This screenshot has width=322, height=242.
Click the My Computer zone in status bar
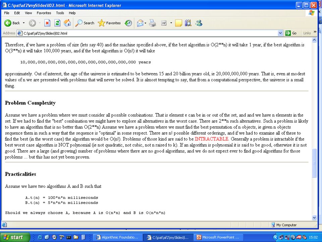click(284, 225)
